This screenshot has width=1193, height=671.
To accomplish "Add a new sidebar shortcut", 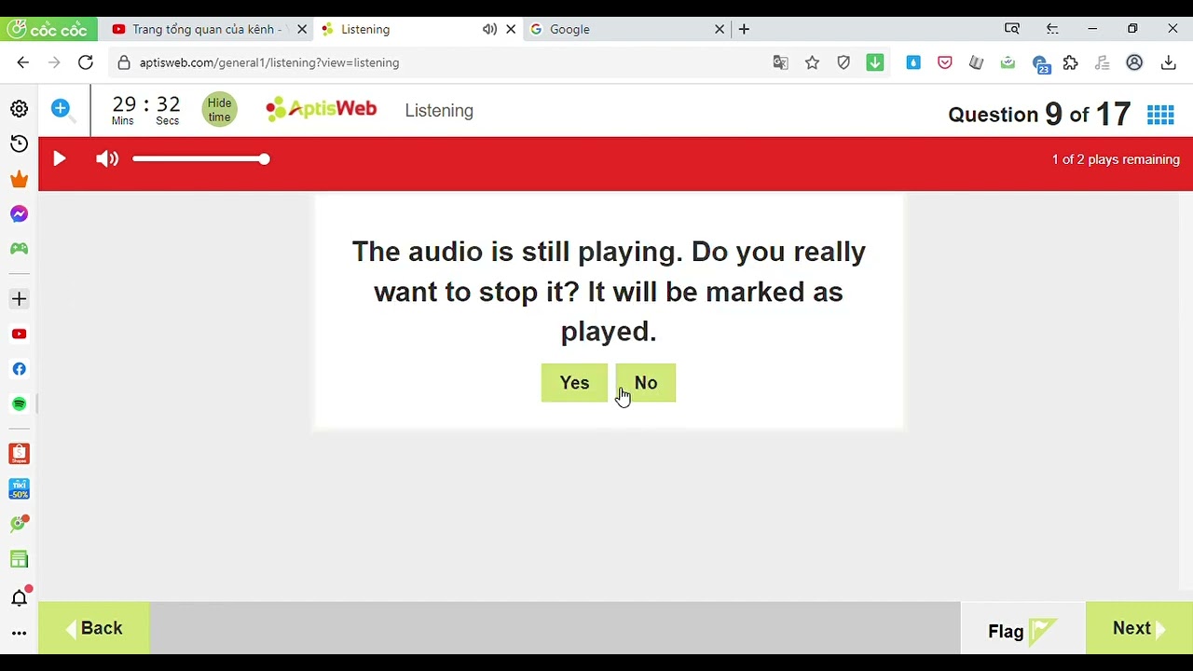I will pyautogui.click(x=19, y=299).
